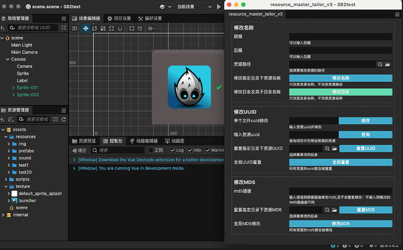Click the 重置UUID button
The height and width of the screenshot is (250, 403).
[x=366, y=148]
